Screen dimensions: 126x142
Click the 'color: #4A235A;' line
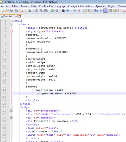[38, 42]
